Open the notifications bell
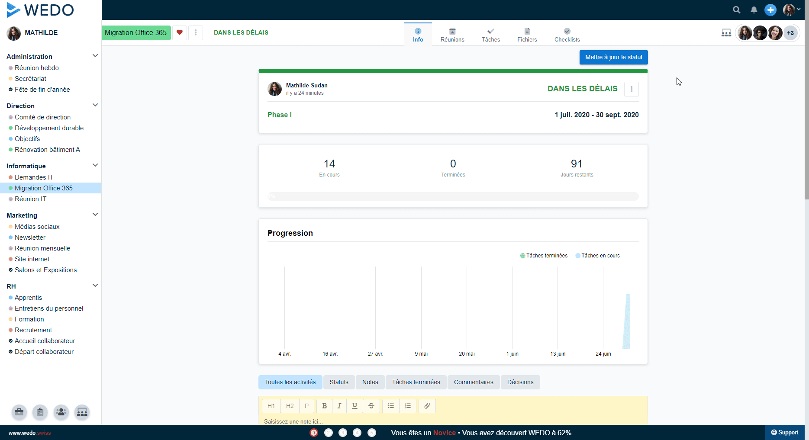The width and height of the screenshot is (809, 440). click(754, 10)
